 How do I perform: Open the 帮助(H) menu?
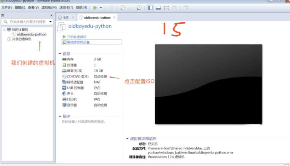coord(82,8)
